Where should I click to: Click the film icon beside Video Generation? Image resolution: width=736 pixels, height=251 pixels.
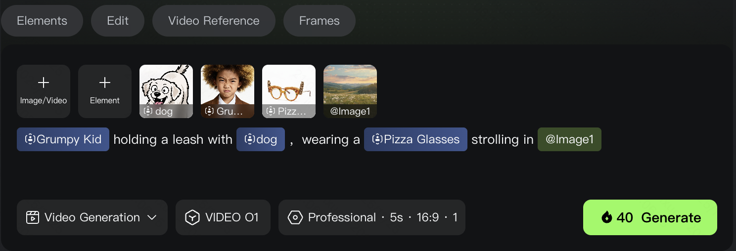[33, 217]
